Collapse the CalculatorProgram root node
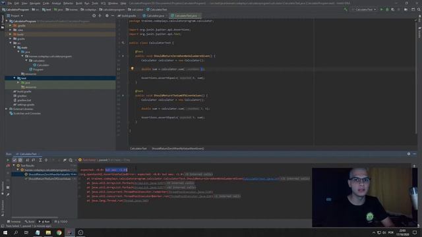 [7, 21]
